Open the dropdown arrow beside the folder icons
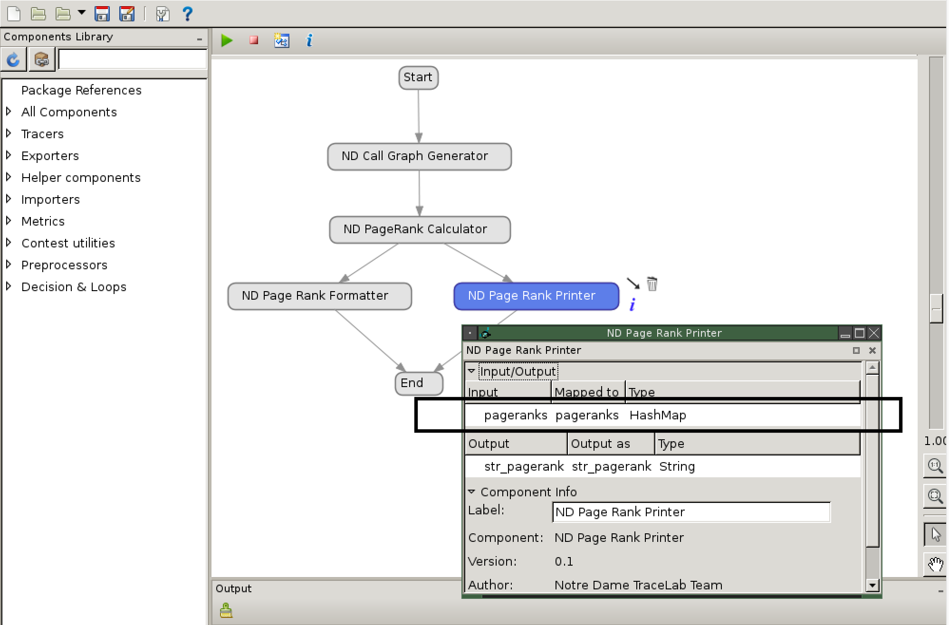Image resolution: width=949 pixels, height=625 pixels. pyautogui.click(x=82, y=13)
